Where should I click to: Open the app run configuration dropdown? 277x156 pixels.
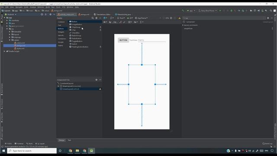191,11
